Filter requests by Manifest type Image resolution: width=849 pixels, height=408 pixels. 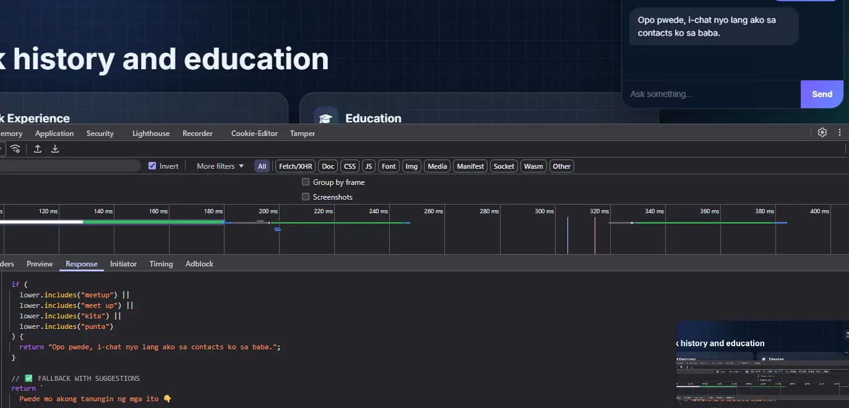click(x=470, y=166)
